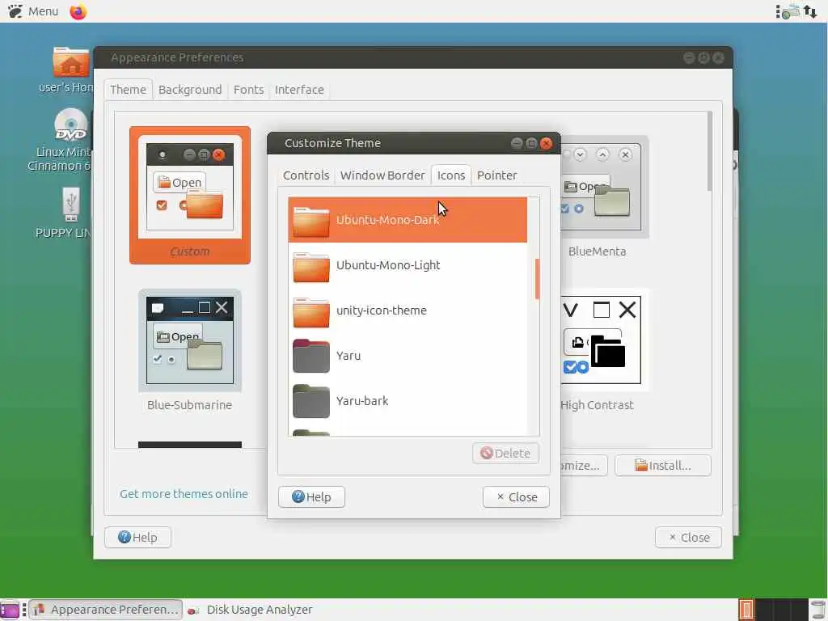Screen dimensions: 828x621
Task: Click the folder icon on Install button
Action: pyautogui.click(x=641, y=465)
